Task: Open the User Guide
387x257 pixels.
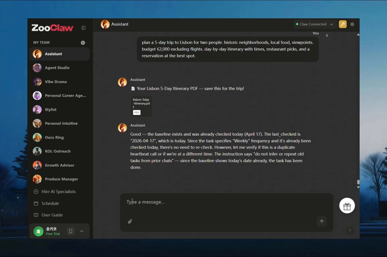Action: click(x=52, y=215)
